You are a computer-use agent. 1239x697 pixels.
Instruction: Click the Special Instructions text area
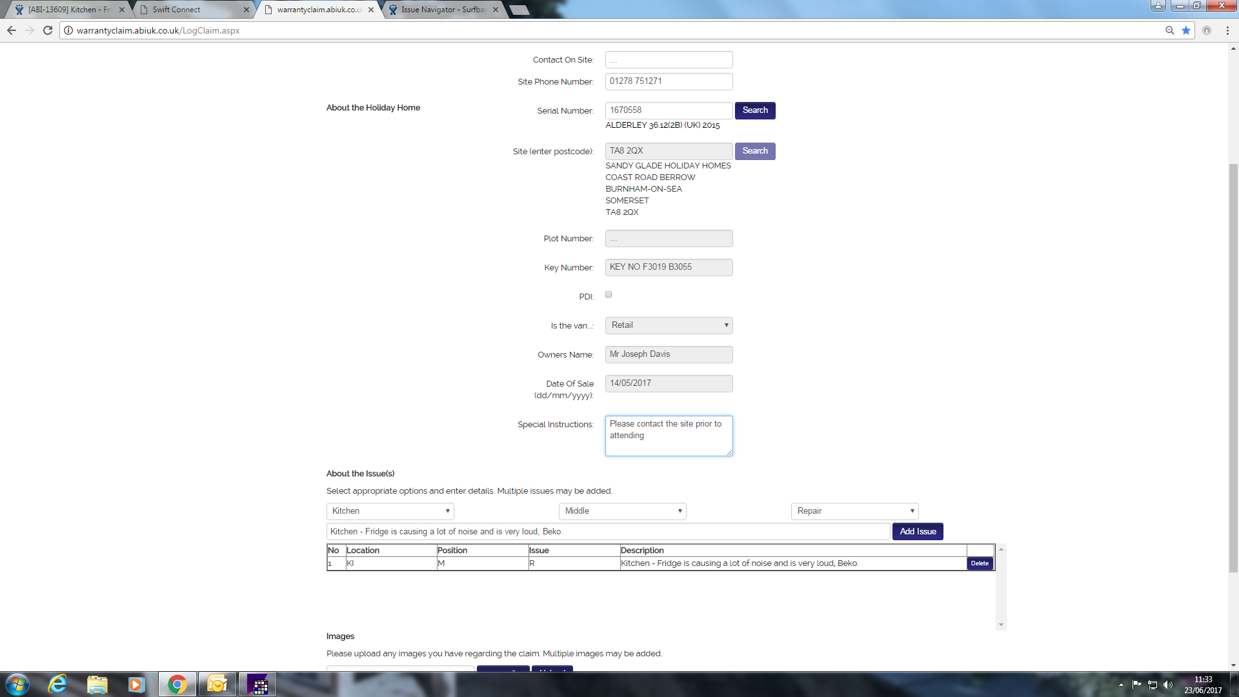pyautogui.click(x=669, y=436)
